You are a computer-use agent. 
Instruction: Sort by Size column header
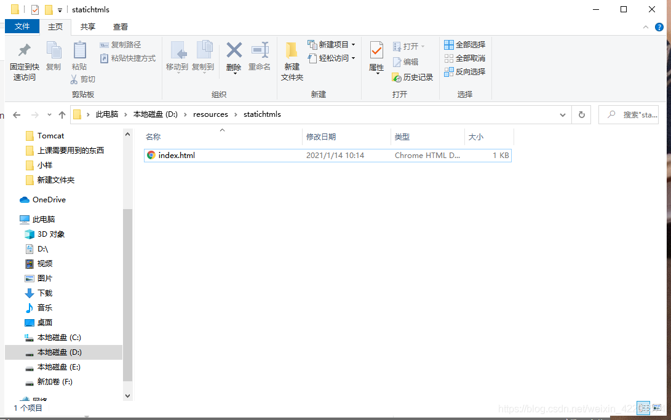click(x=489, y=137)
